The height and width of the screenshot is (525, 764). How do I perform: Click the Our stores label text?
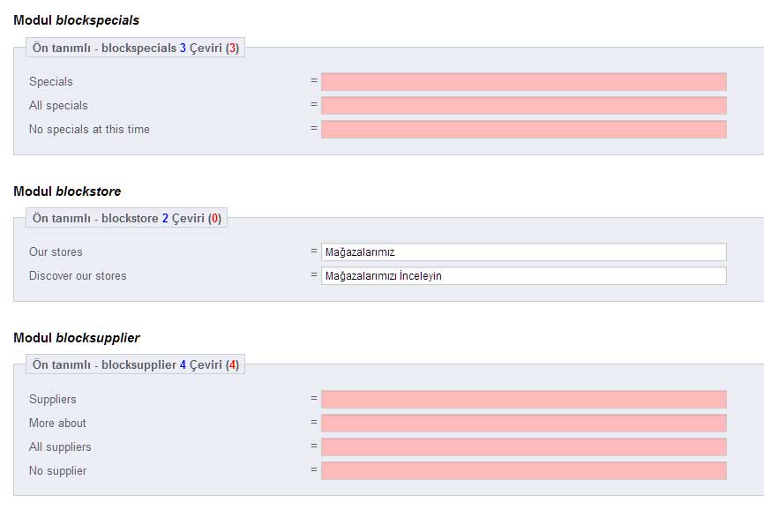pos(56,252)
